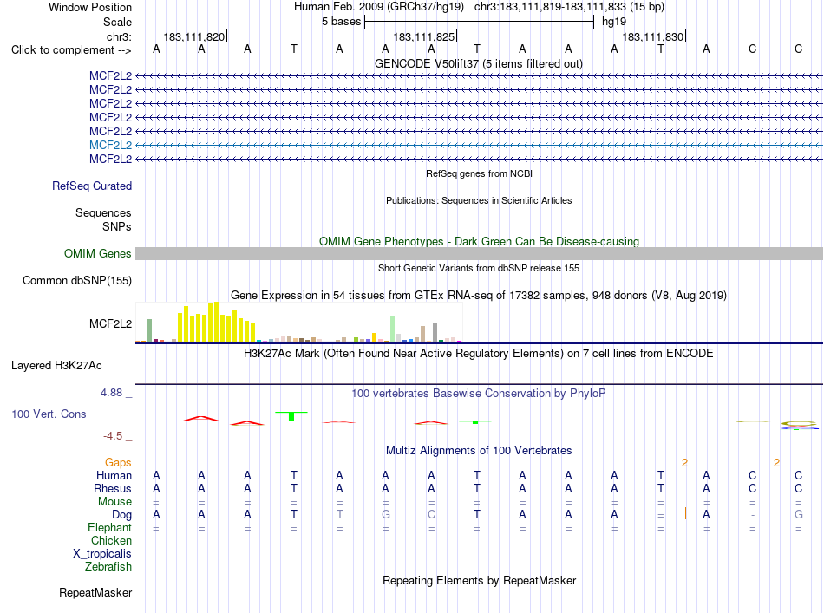Click the 'Human Feb. 2009 (GRCh37/hg19)' header

[379, 7]
